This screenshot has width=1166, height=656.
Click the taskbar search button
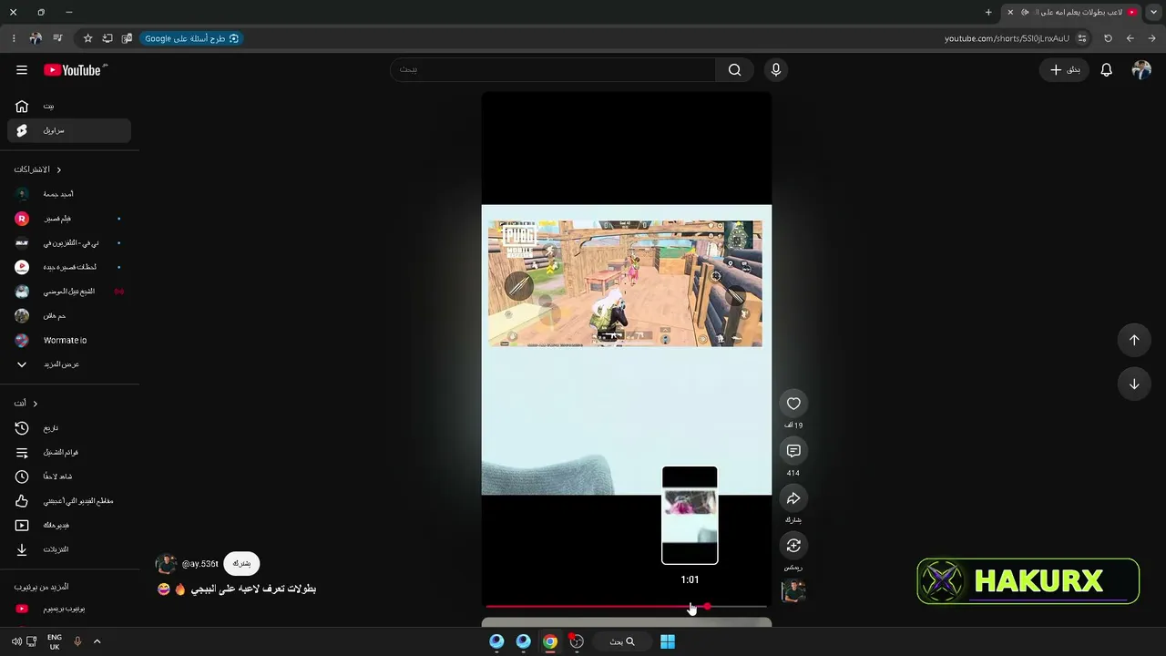(622, 641)
